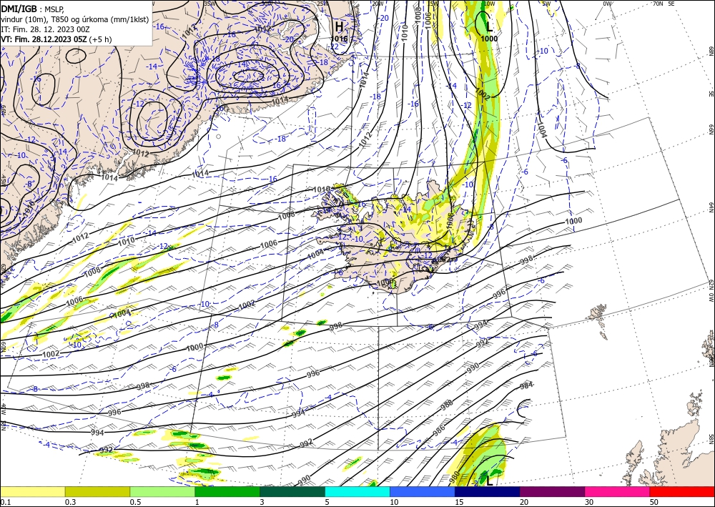The image size is (715, 507).
Task: Pick the cyan 5 mm legend swatch
Action: point(357,491)
